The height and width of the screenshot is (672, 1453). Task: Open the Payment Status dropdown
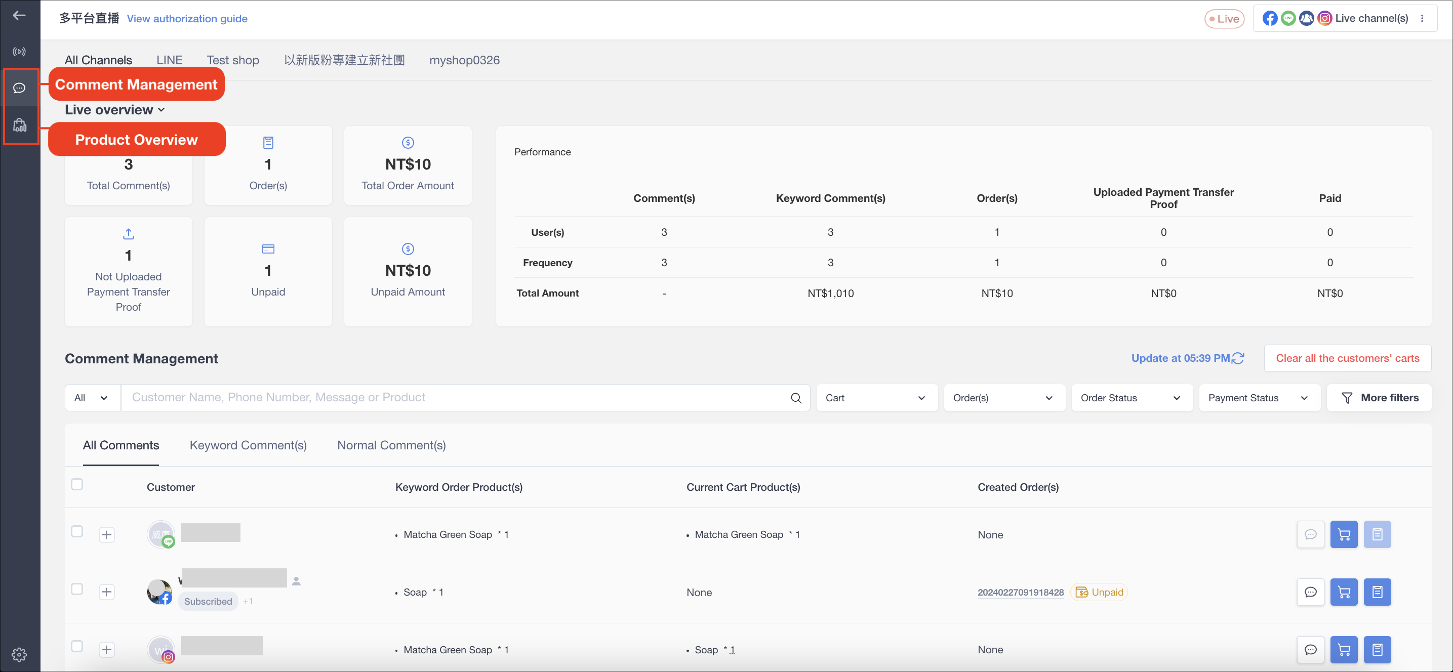coord(1259,398)
